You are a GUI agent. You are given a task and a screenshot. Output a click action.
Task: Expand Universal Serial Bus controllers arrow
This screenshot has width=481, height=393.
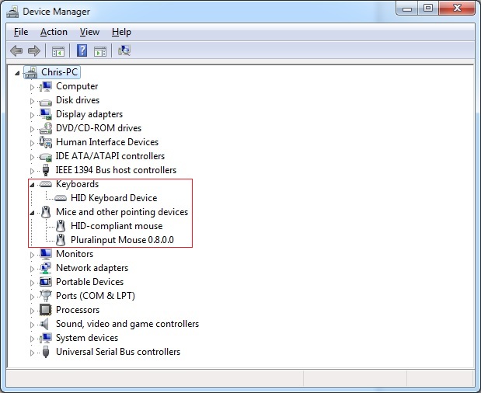tap(32, 353)
